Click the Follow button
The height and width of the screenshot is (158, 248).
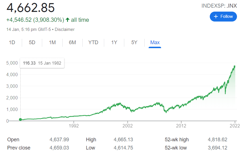pos(223,16)
